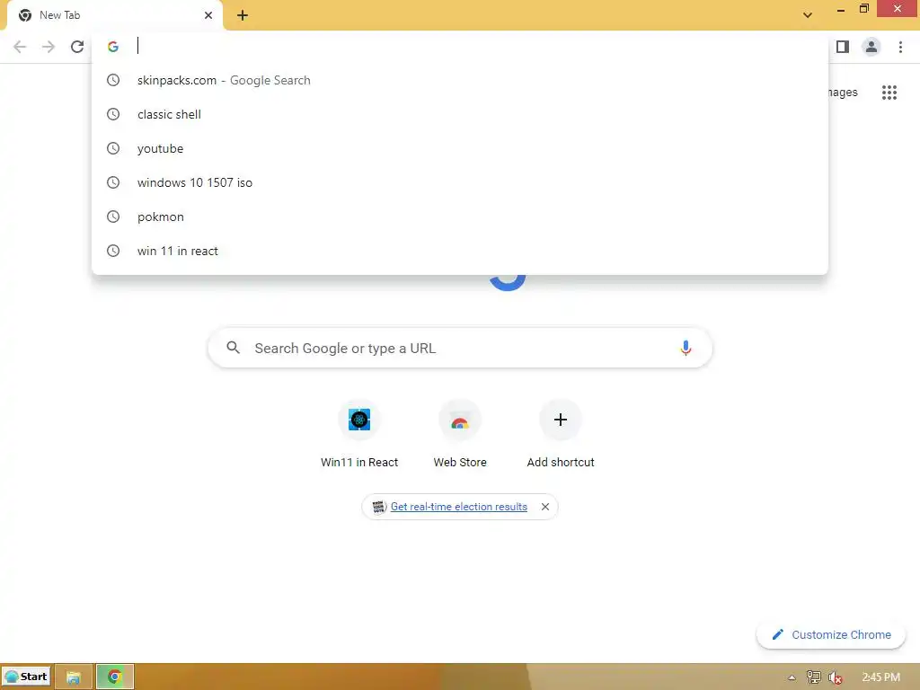Image resolution: width=920 pixels, height=690 pixels.
Task: Click the Chrome taskbar icon
Action: [x=114, y=677]
